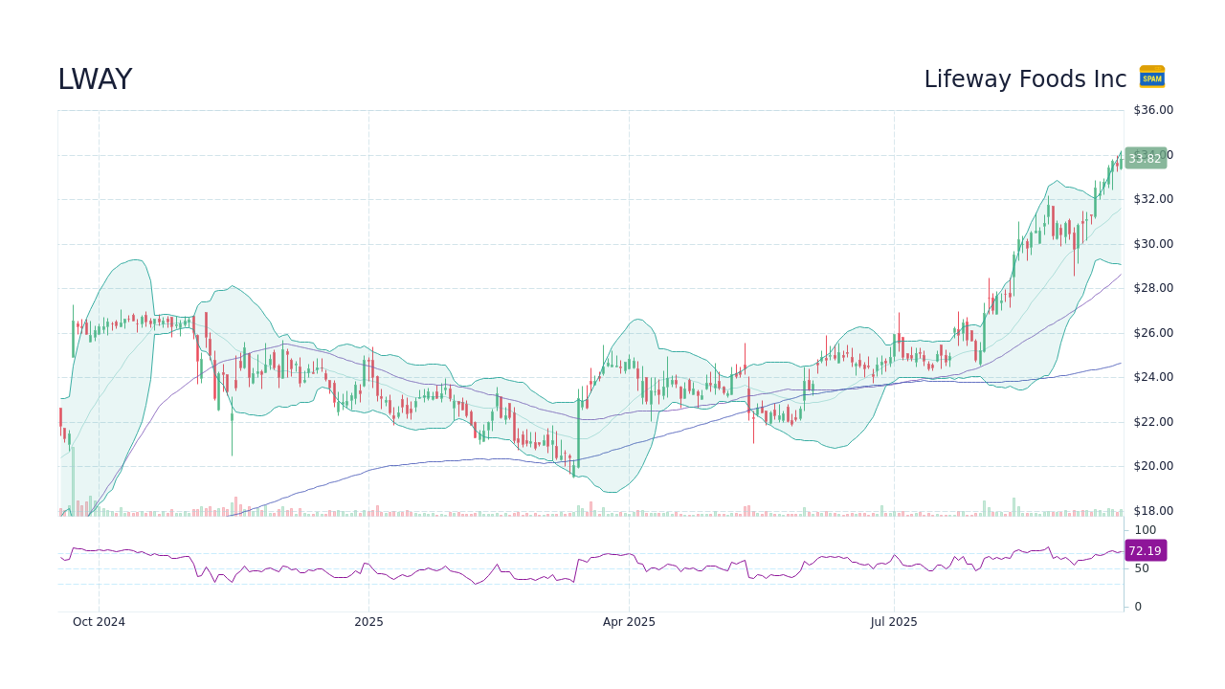Click the purple 72.19 RSI value badge

click(1145, 550)
